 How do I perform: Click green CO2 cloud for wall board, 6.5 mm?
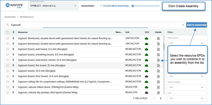click(x=147, y=49)
